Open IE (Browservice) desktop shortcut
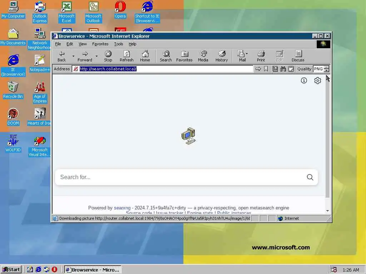This screenshot has height=274, width=366. click(x=13, y=66)
